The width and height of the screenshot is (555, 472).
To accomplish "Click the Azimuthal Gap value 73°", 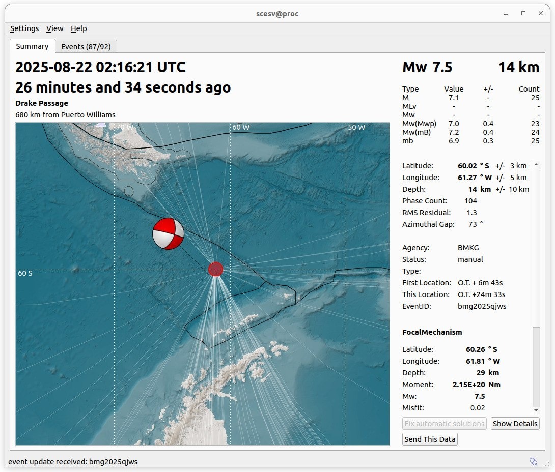I will coord(476,224).
